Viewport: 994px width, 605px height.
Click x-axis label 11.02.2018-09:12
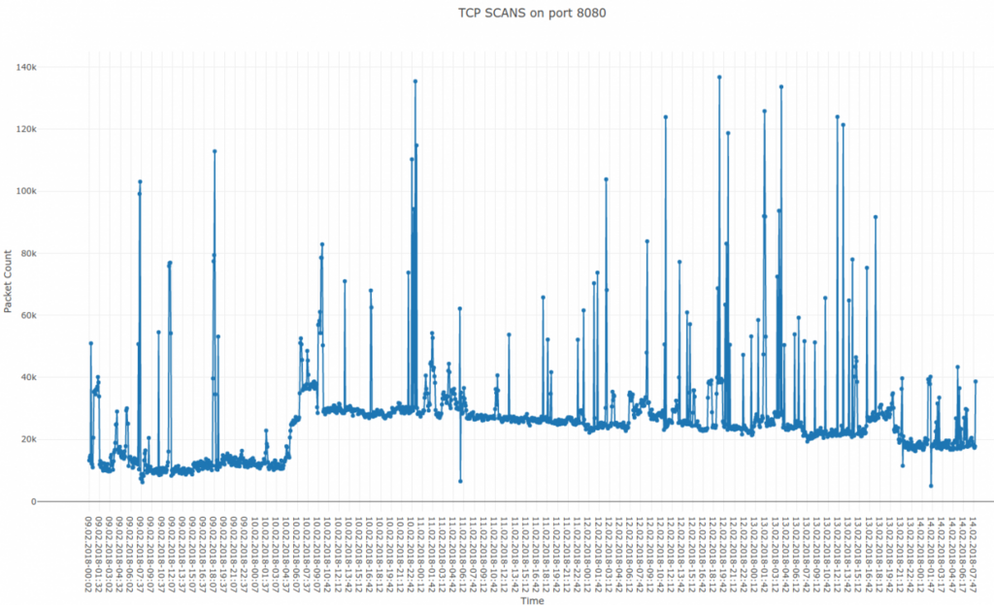pos(484,555)
